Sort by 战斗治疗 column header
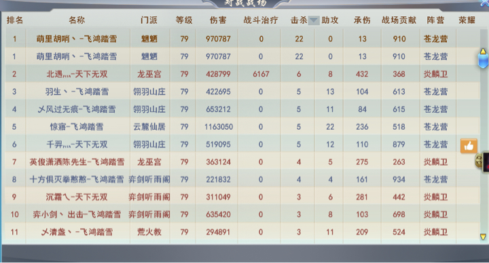 pos(261,20)
